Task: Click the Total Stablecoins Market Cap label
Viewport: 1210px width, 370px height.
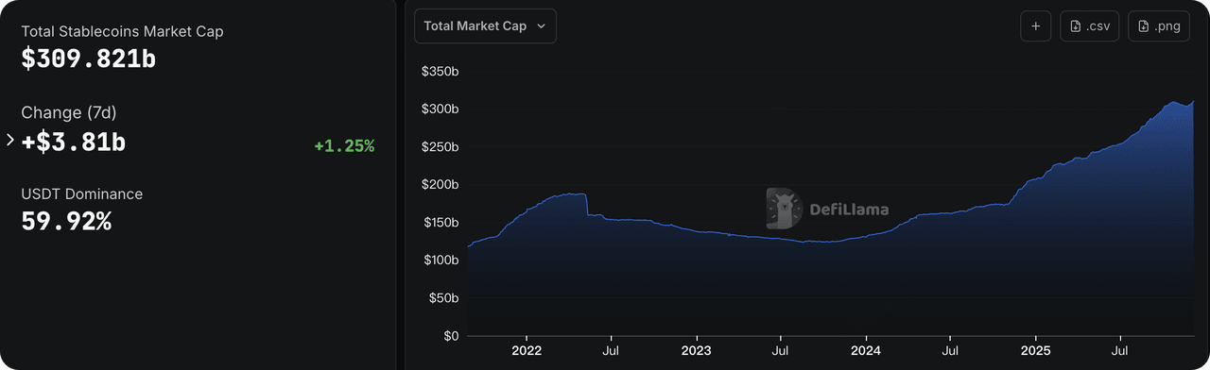Action: click(x=122, y=31)
